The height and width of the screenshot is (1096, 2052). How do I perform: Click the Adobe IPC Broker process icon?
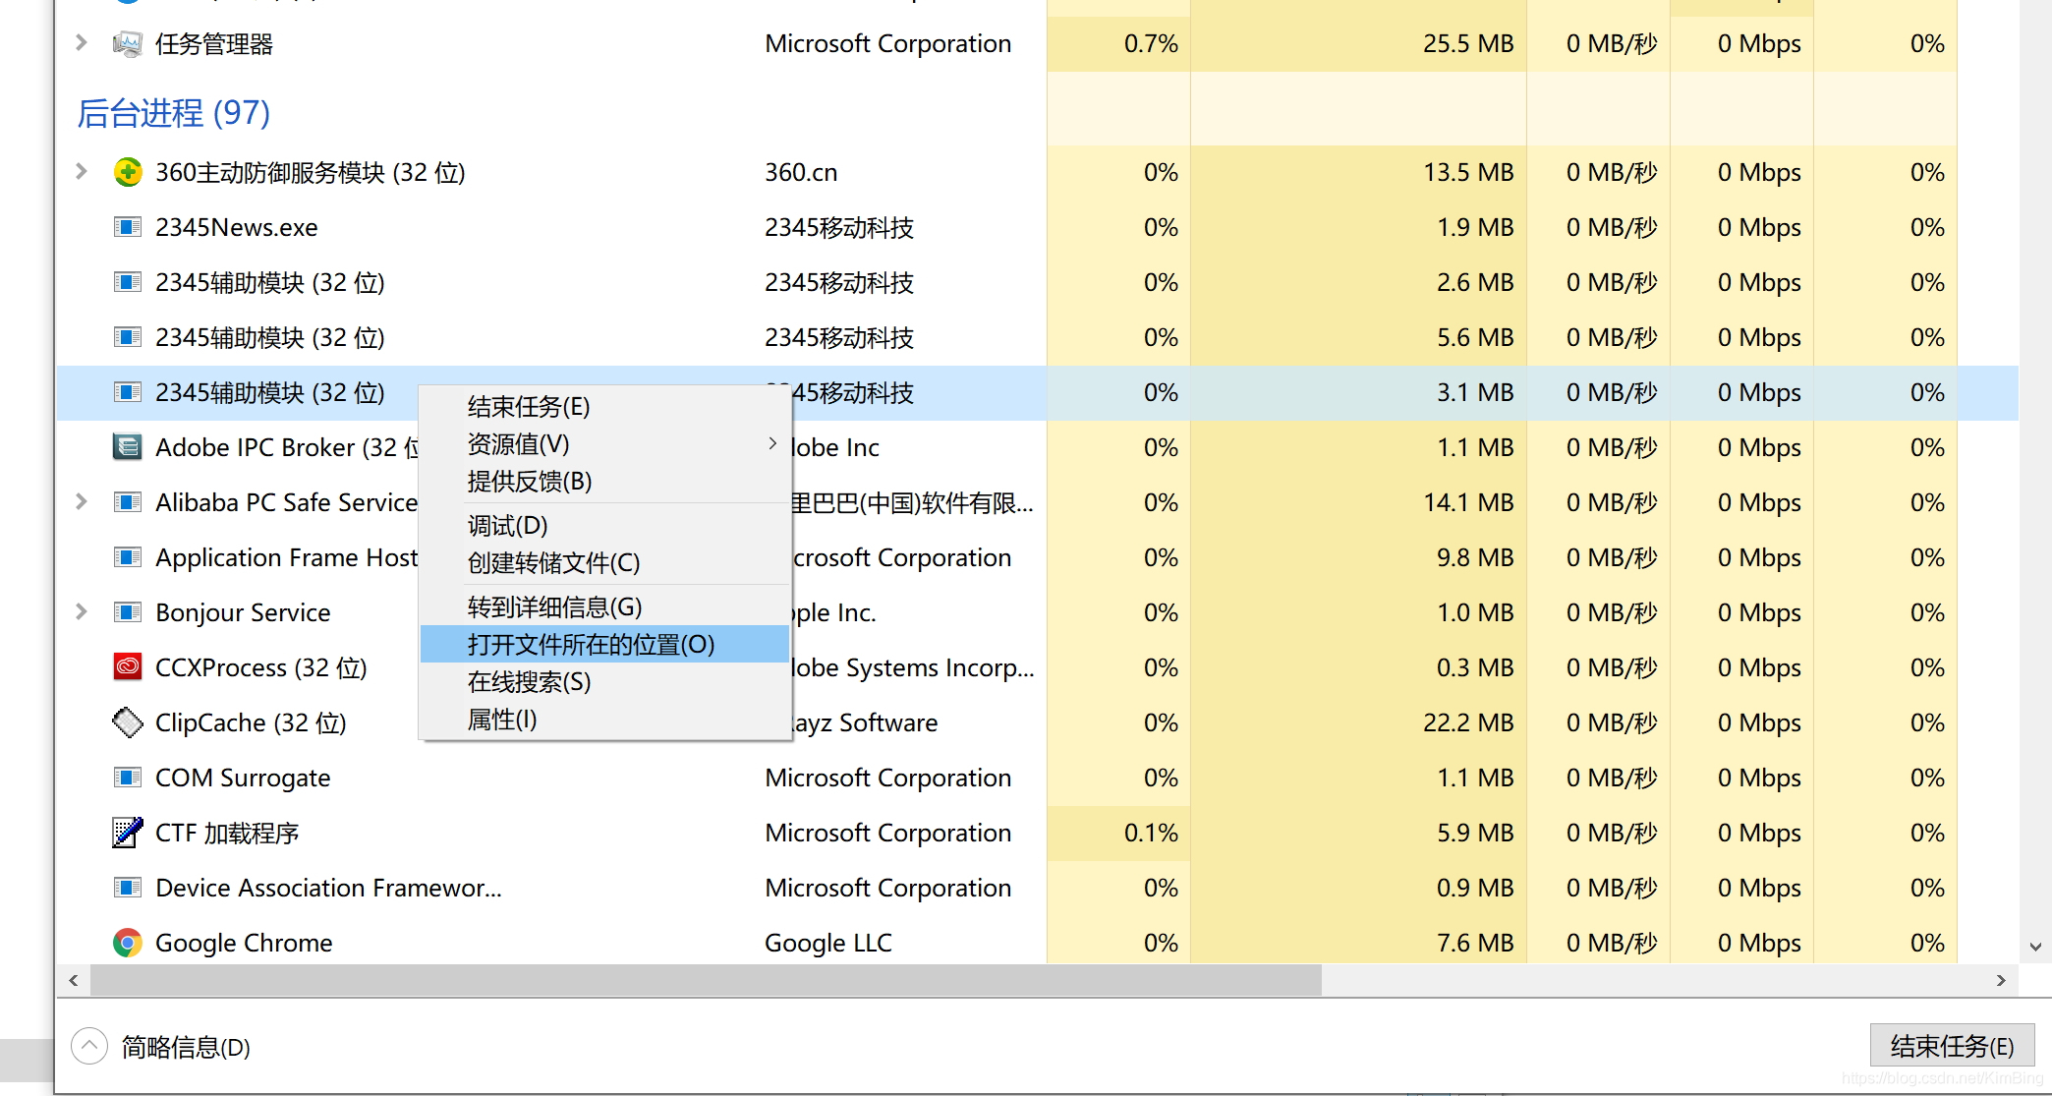[126, 447]
